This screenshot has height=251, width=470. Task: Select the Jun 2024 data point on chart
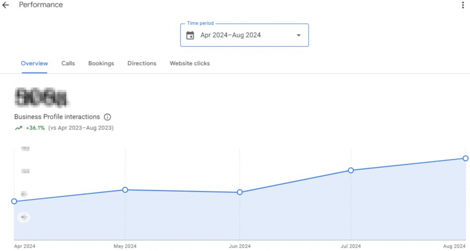(240, 192)
